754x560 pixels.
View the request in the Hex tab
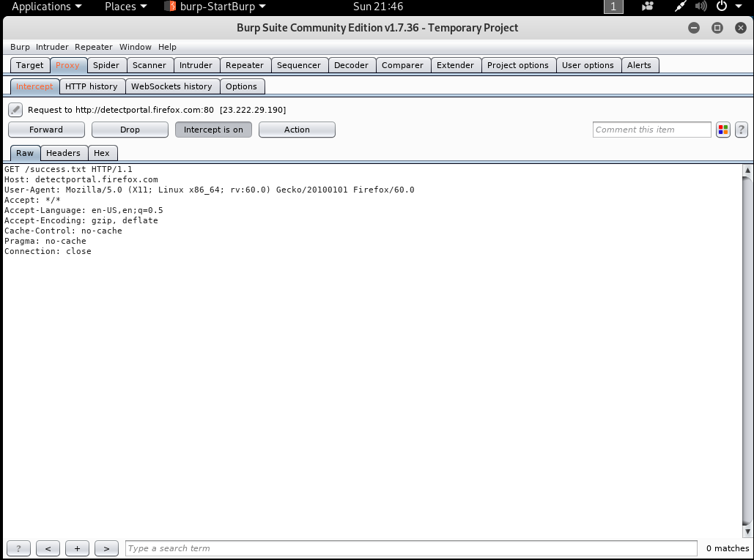103,152
